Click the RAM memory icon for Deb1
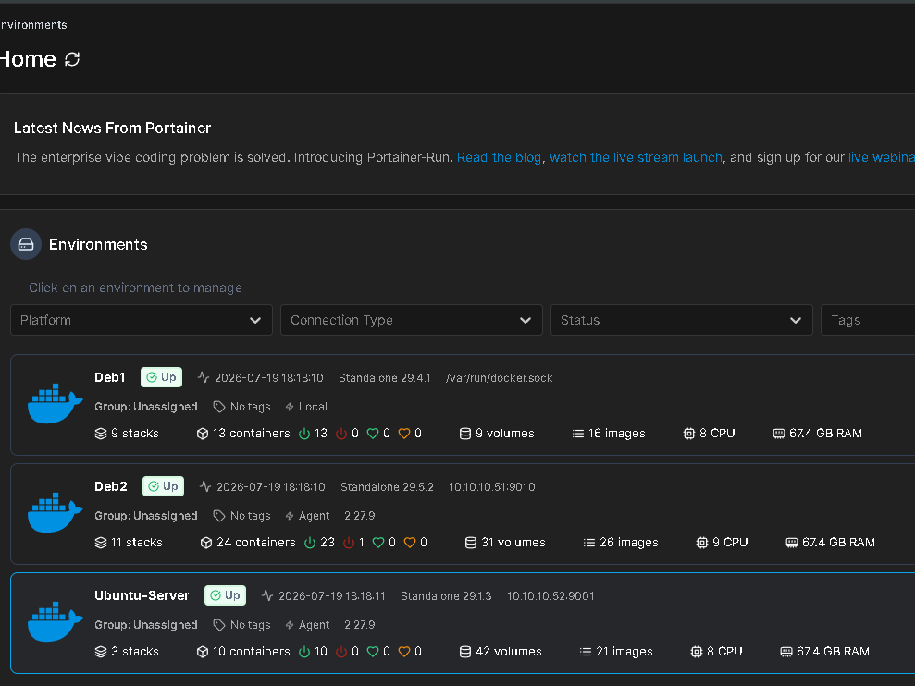Viewport: 915px width, 686px height. click(x=779, y=434)
